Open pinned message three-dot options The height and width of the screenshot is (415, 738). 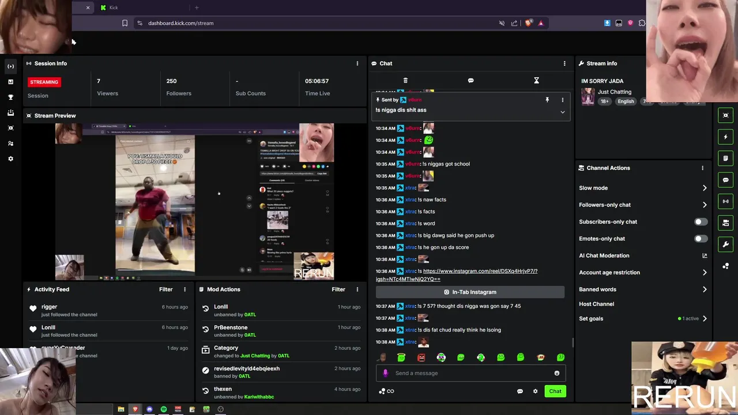(x=563, y=100)
